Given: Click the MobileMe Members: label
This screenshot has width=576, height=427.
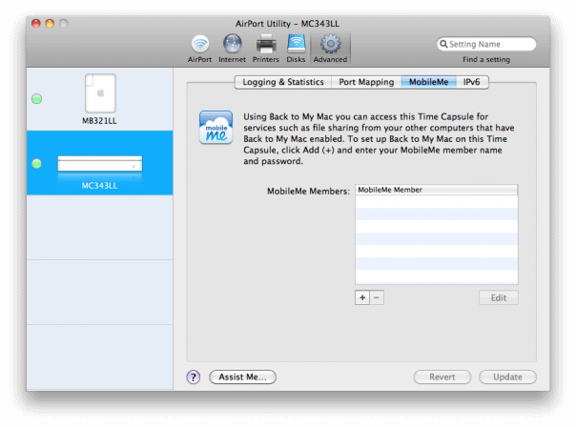Looking at the screenshot, I should [x=308, y=192].
